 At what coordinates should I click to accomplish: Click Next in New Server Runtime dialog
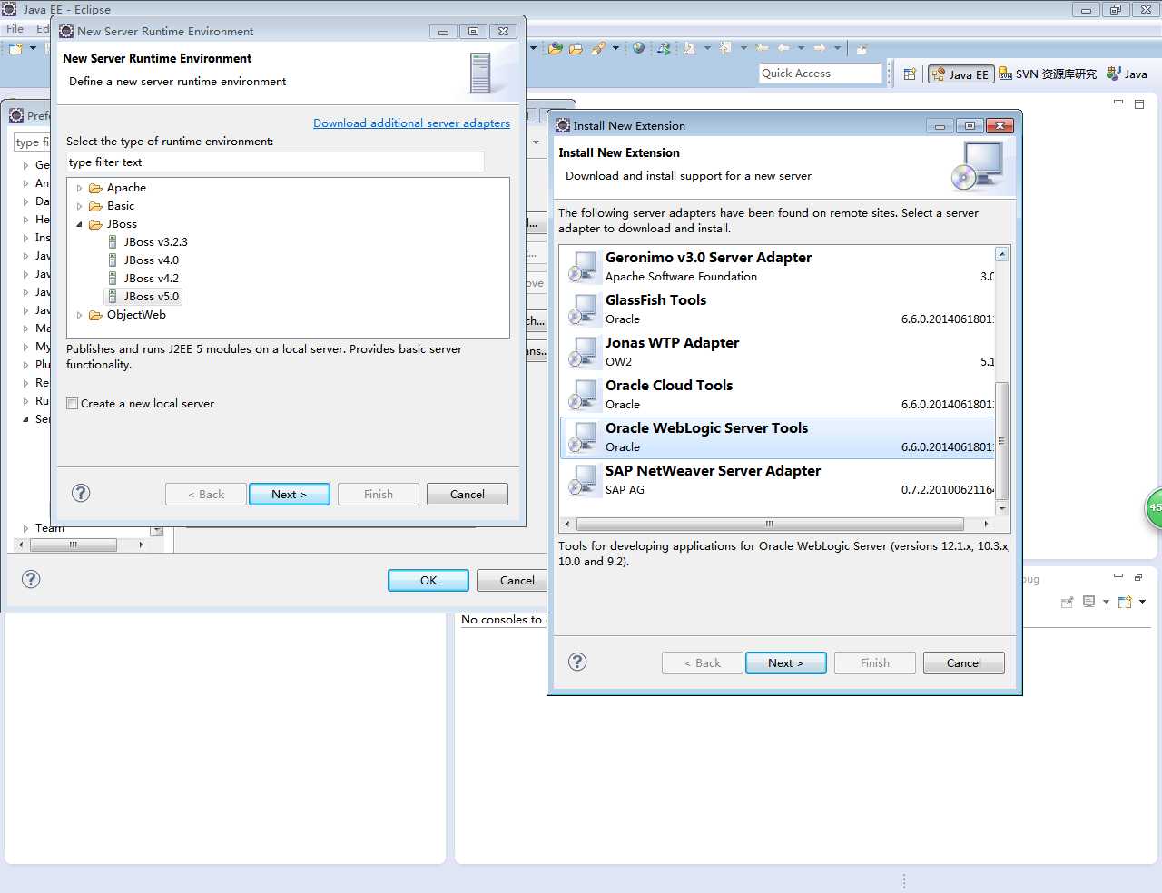tap(289, 494)
